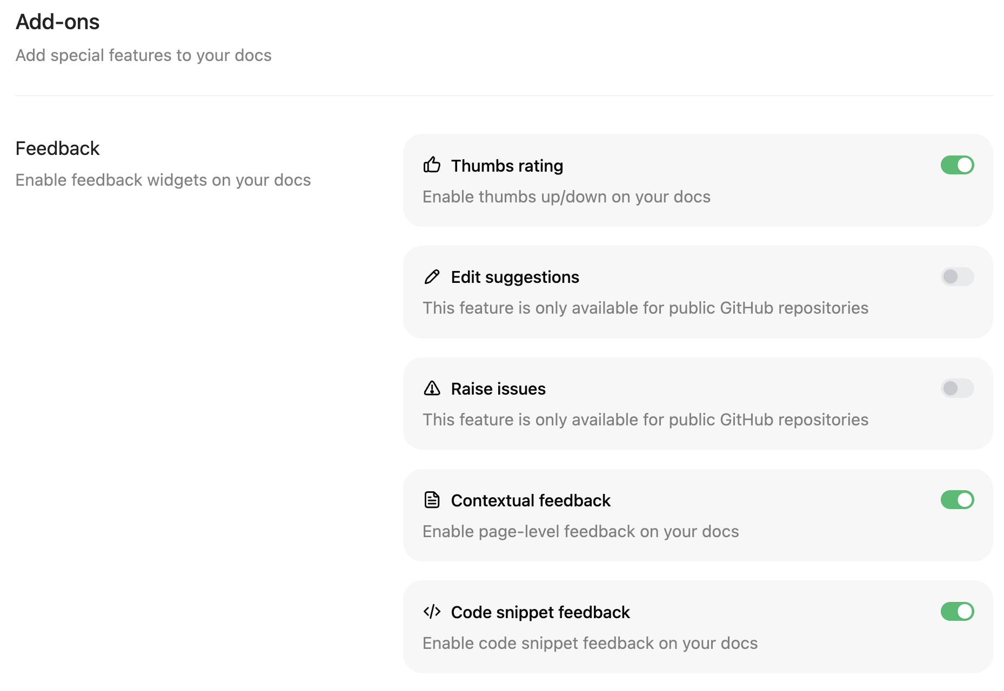1004x691 pixels.
Task: Click the Raise issues label text
Action: [x=498, y=388]
